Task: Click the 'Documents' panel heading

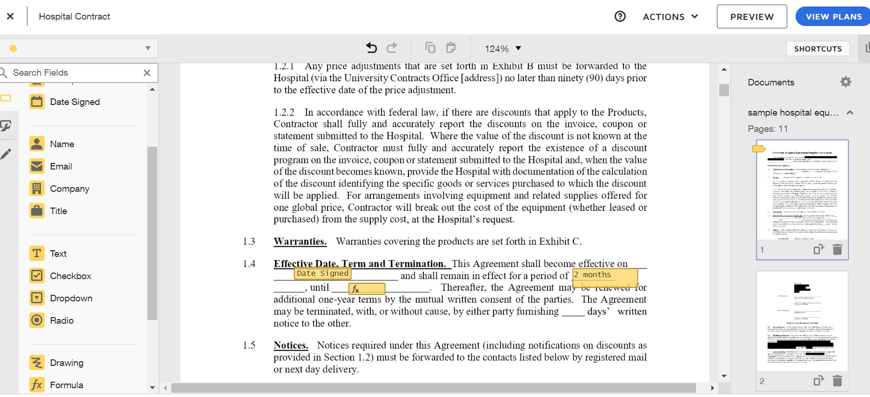Action: tap(771, 82)
